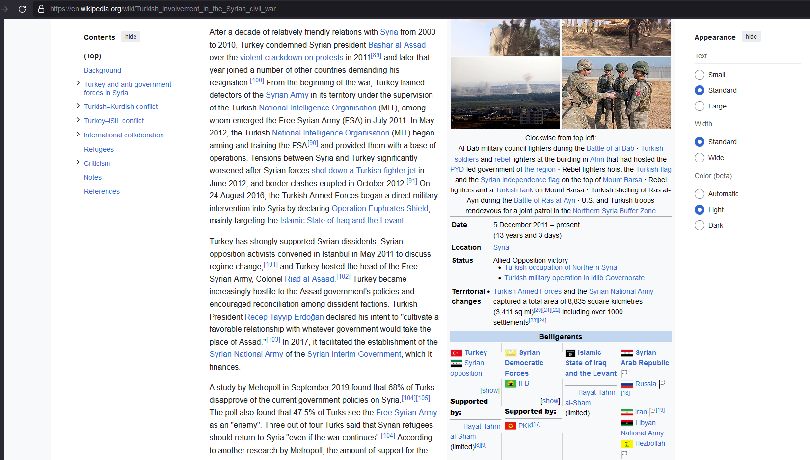The height and width of the screenshot is (460, 810).
Task: Click the PKK flag icon
Action: tap(511, 426)
